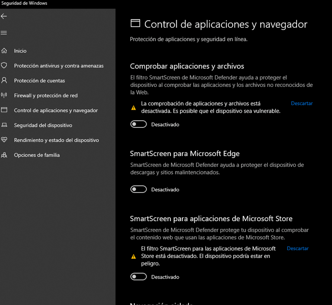Viewport: 332px width, 305px height.
Task: Click the antivirus protection shield icon
Action: pos(4,66)
